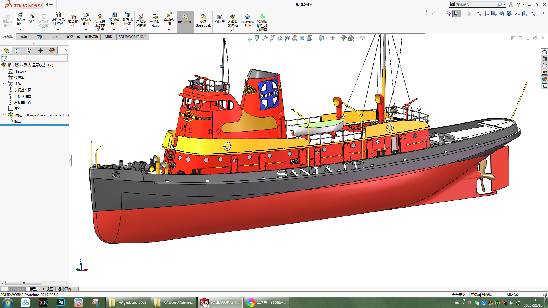Open the H:\grabcad-2023 folder taskbar button
This screenshot has width=548, height=308.
[x=129, y=303]
